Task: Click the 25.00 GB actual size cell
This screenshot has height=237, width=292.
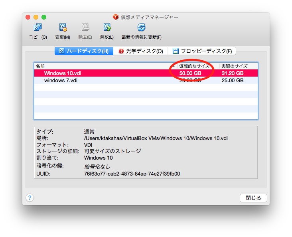Action: (x=233, y=80)
